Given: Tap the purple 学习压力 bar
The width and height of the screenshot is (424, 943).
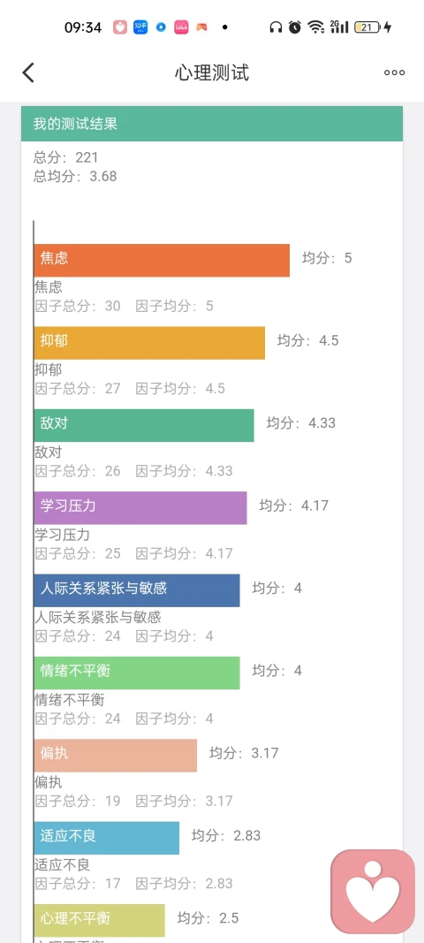Looking at the screenshot, I should 140,507.
